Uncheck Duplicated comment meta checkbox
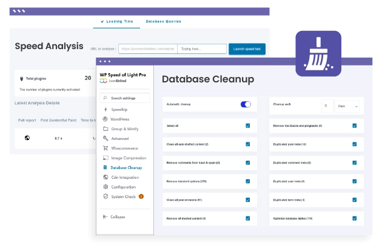Image resolution: width=382 pixels, height=243 pixels. point(355,162)
